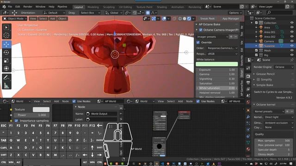
Task: Click the Blender logo menu icon
Action: (x=4, y=6)
